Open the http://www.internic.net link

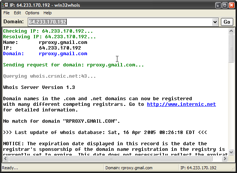pos(181,104)
